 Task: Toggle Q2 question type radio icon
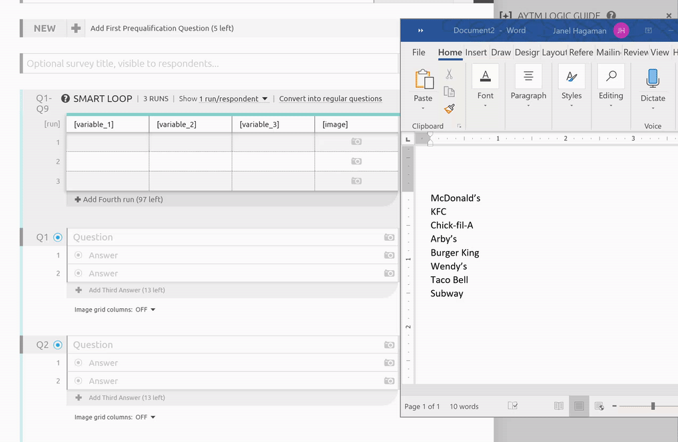click(57, 345)
